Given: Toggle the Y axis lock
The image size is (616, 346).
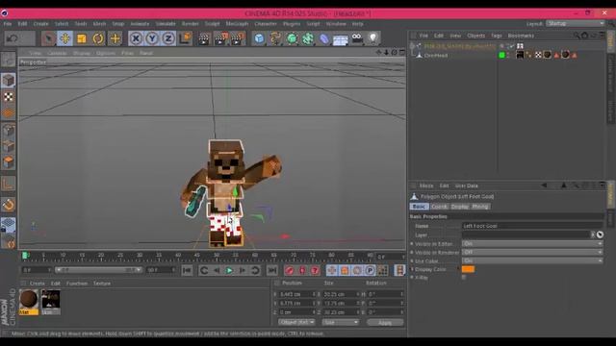Looking at the screenshot, I should (x=152, y=38).
